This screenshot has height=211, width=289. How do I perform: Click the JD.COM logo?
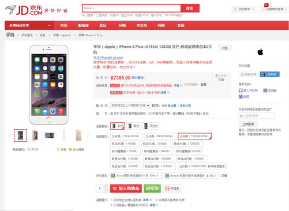pos(24,10)
